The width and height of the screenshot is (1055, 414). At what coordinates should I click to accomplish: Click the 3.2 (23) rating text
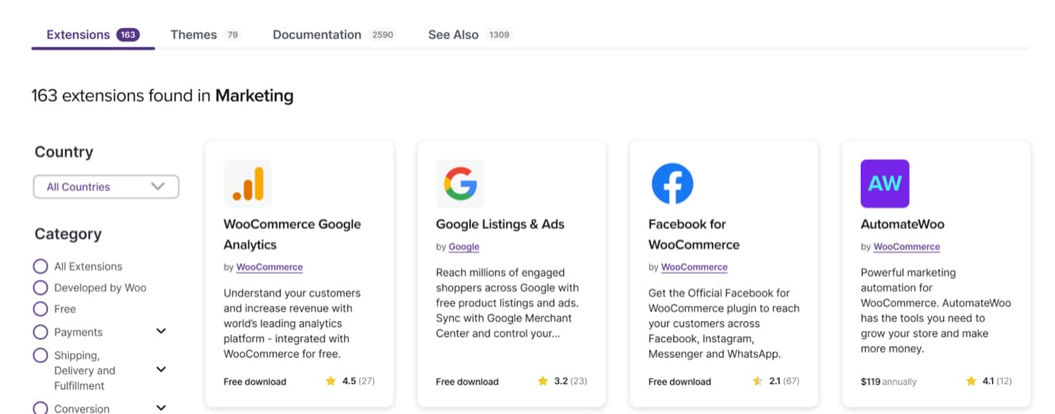(x=571, y=382)
